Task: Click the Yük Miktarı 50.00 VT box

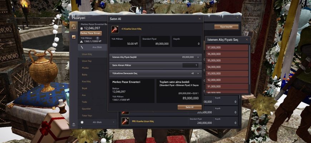Action: coord(124,41)
